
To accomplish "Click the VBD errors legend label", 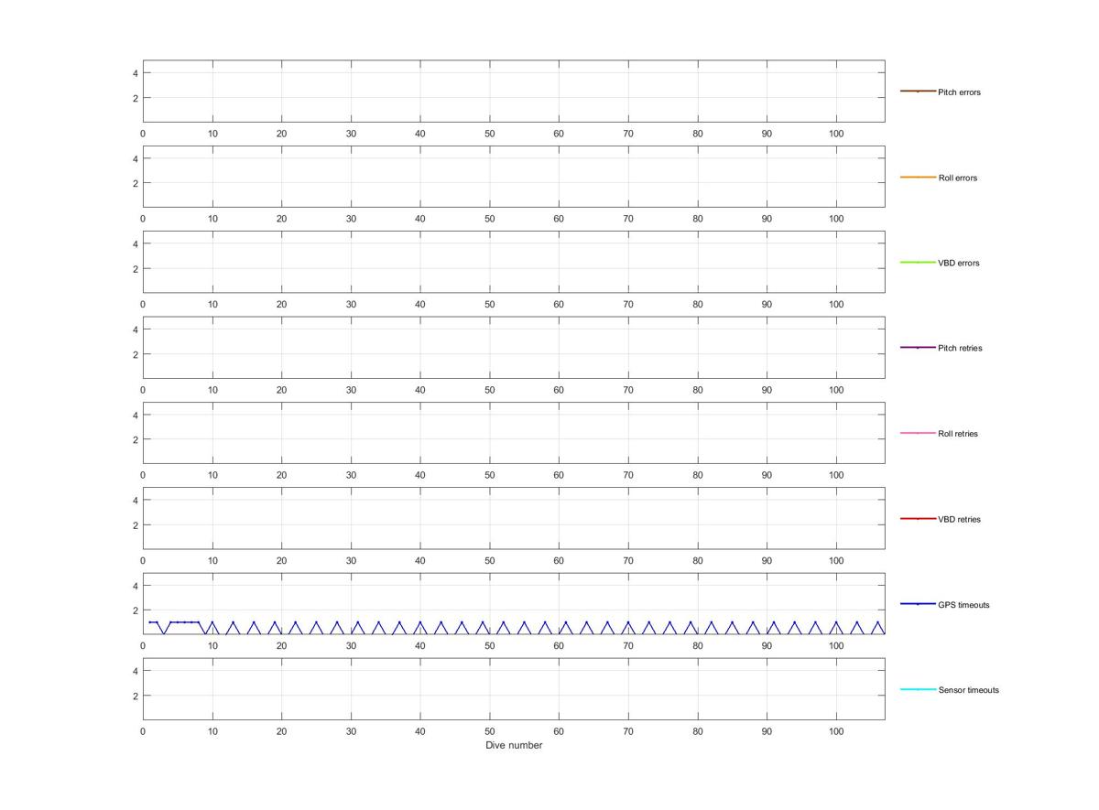I will [x=959, y=263].
